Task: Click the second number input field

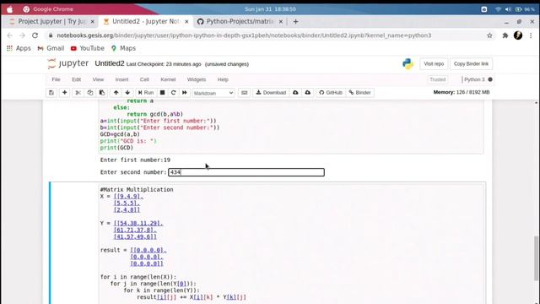Action: [246, 172]
